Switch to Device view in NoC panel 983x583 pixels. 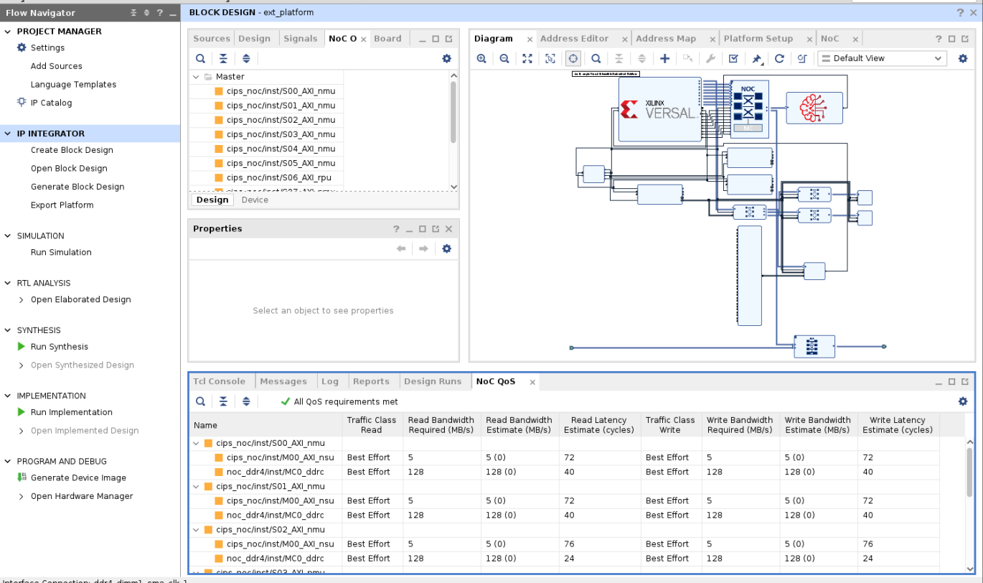coord(255,200)
